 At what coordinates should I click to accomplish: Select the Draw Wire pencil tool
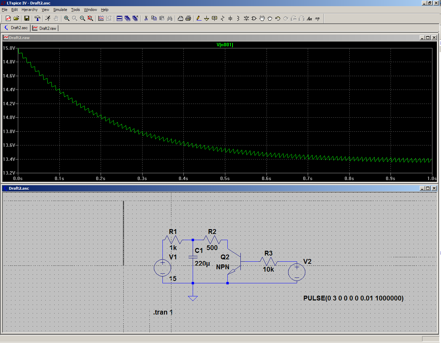(x=199, y=19)
